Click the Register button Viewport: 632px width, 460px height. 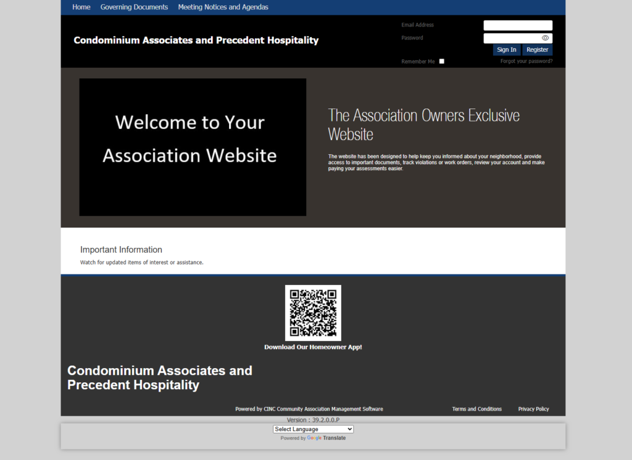coord(537,50)
